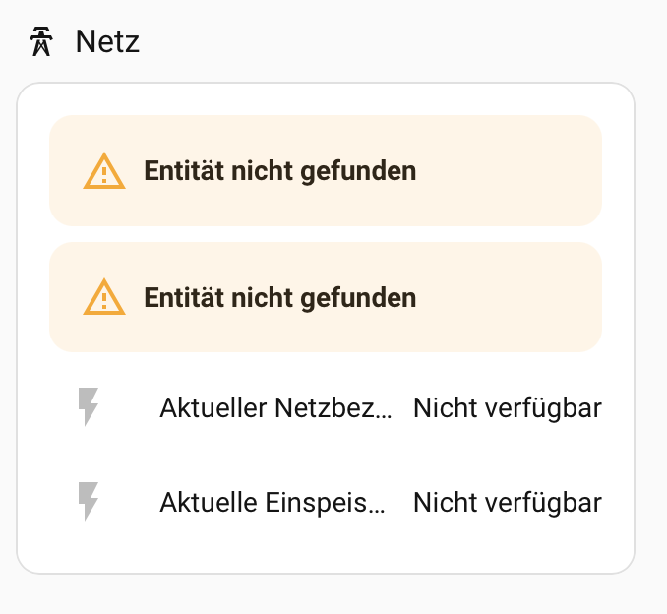Click the lightning bolt icon for Aktuelle Einspeisung
This screenshot has height=614, width=667.
pyautogui.click(x=89, y=502)
